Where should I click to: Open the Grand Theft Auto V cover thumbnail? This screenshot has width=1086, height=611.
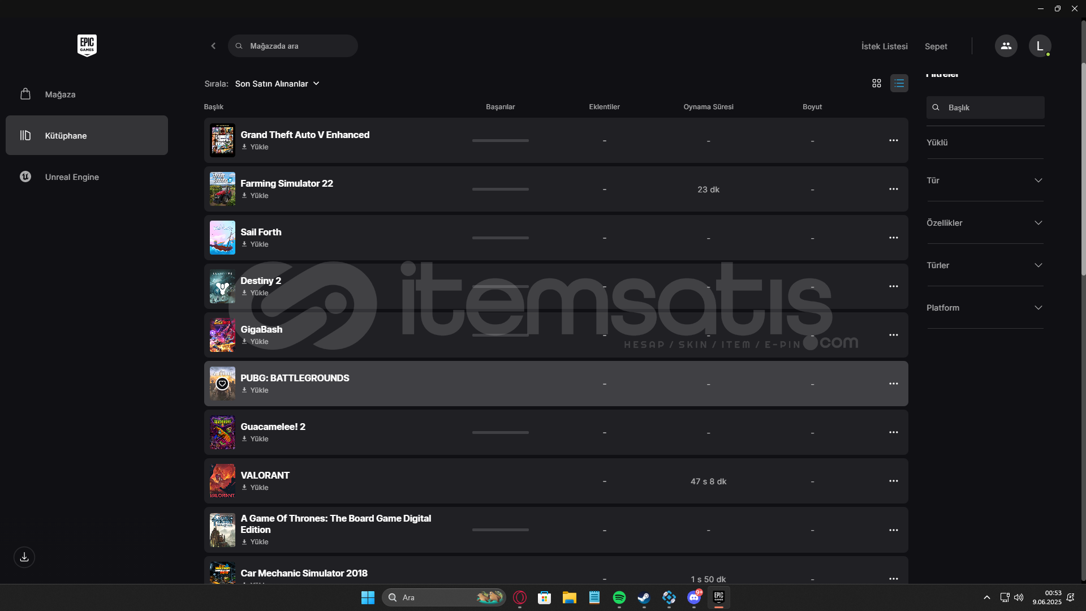[x=222, y=140]
